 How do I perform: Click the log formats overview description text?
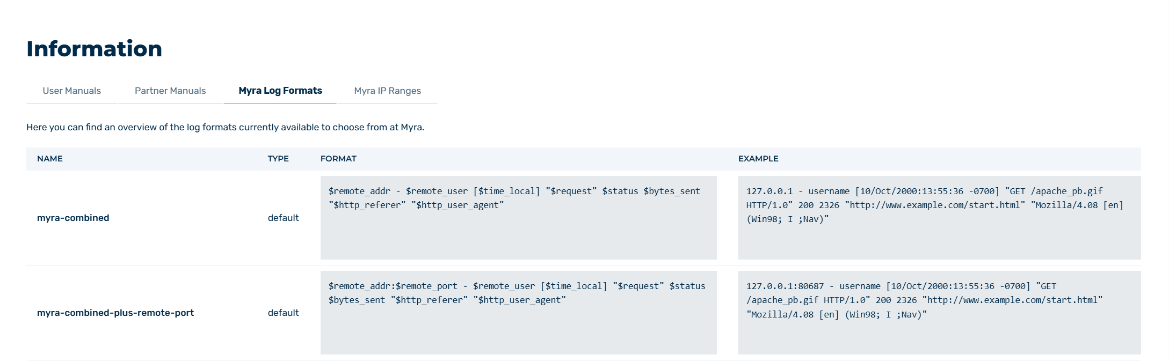226,127
